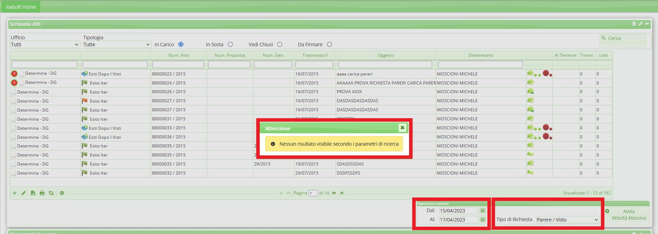Select the Vedi Chiusi radio button
Viewport: 658px width, 234px height.
click(280, 45)
